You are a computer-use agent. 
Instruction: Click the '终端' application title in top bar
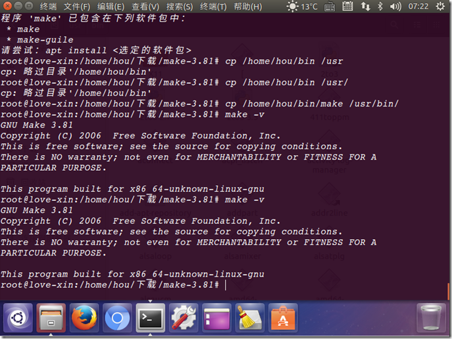click(48, 7)
